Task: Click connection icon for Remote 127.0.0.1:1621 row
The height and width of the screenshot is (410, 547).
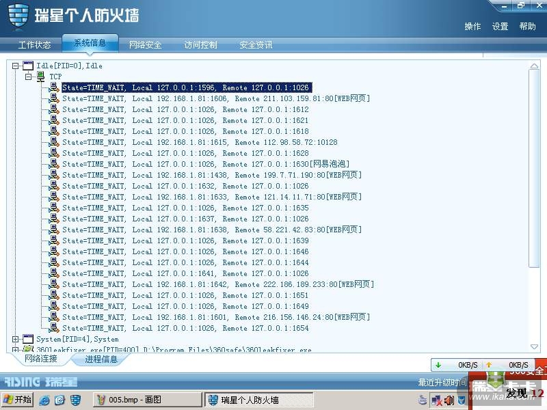Action: point(54,120)
